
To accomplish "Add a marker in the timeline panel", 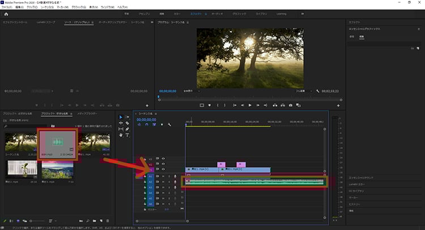I will tap(162, 125).
